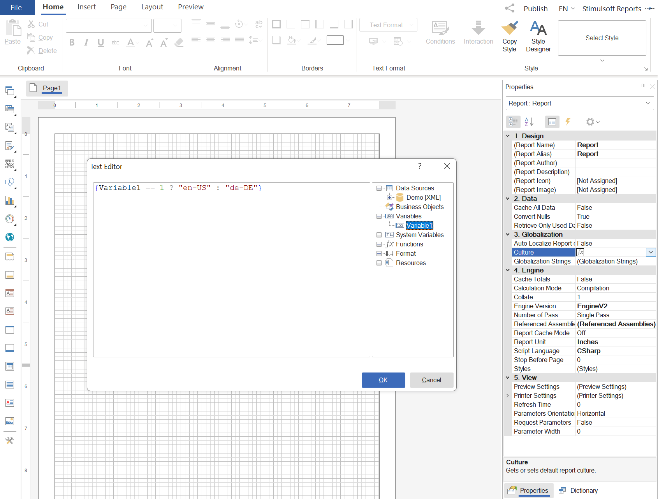Click the Events lightning bolt icon
The height and width of the screenshot is (499, 658).
click(568, 122)
